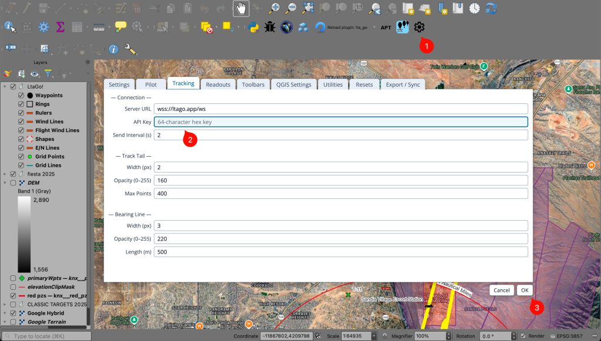This screenshot has height=341, width=601.
Task: Click the Reload plugin lta_go button
Action: (x=320, y=27)
